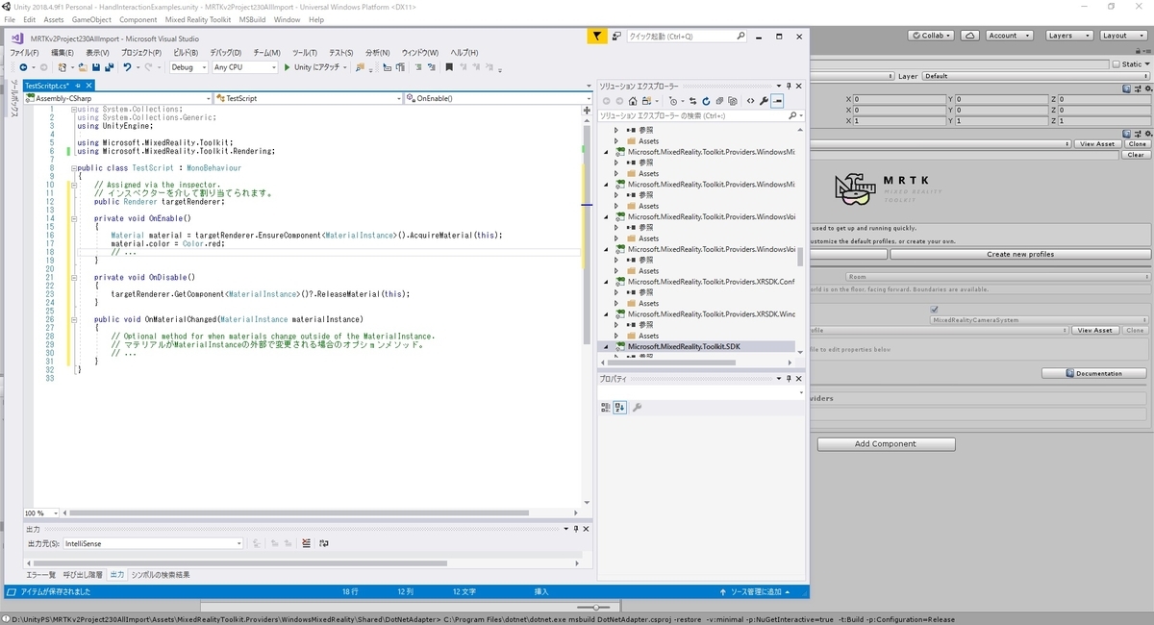
Task: Click the Collapse All icon in Solution Explorer
Action: [x=719, y=101]
